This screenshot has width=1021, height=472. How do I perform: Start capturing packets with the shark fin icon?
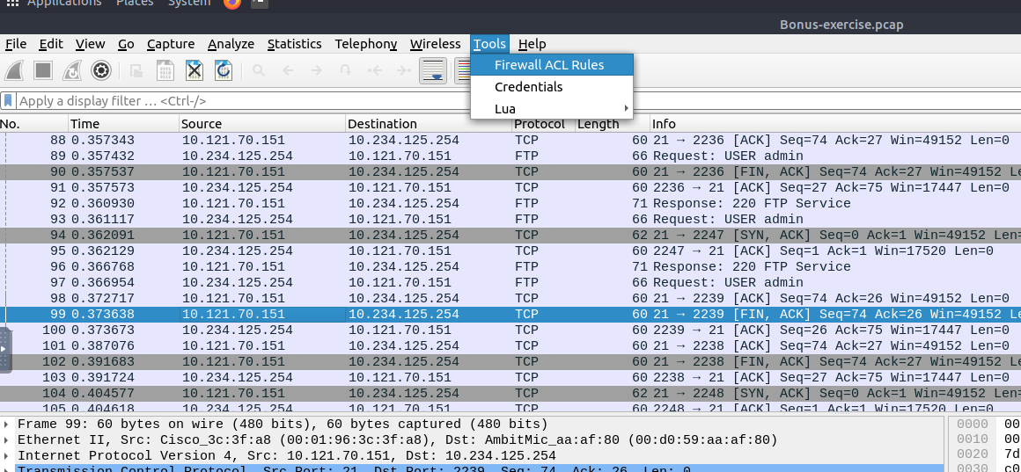click(x=15, y=70)
